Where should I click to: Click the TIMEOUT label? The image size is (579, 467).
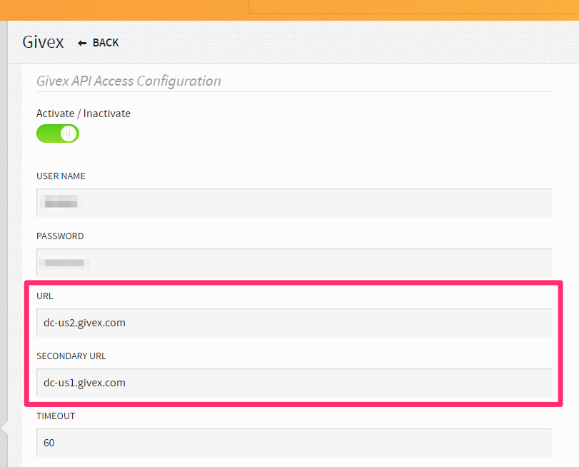tap(56, 416)
